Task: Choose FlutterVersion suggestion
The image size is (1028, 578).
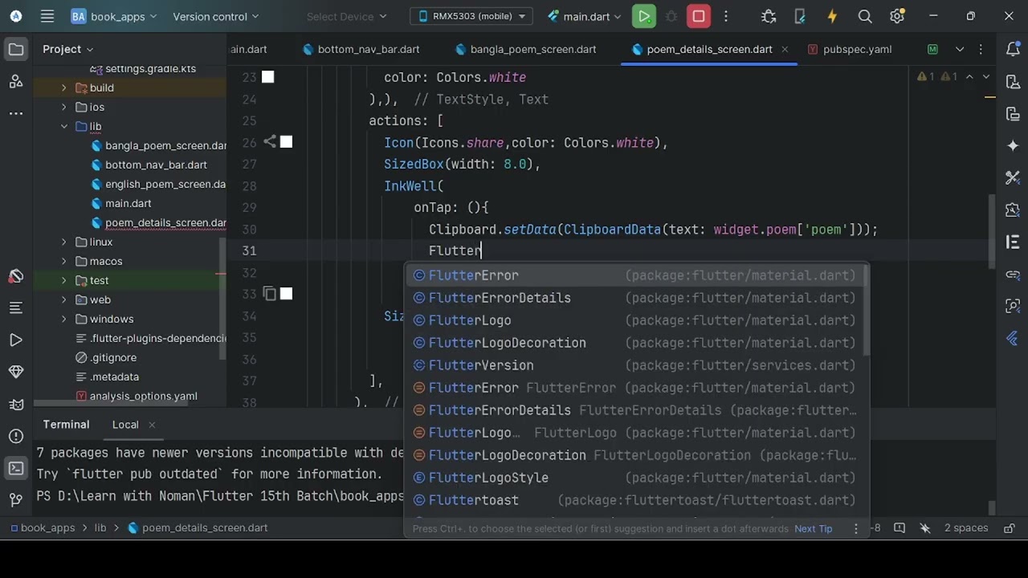Action: click(636, 365)
